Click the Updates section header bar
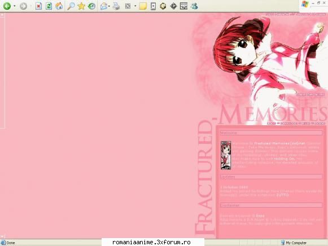Viewport: 328px width, 246px height. click(271, 177)
